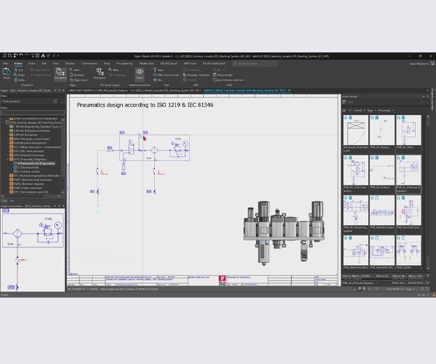This screenshot has width=436, height=364.
Task: Click Path function text icon
Action: click(155, 75)
